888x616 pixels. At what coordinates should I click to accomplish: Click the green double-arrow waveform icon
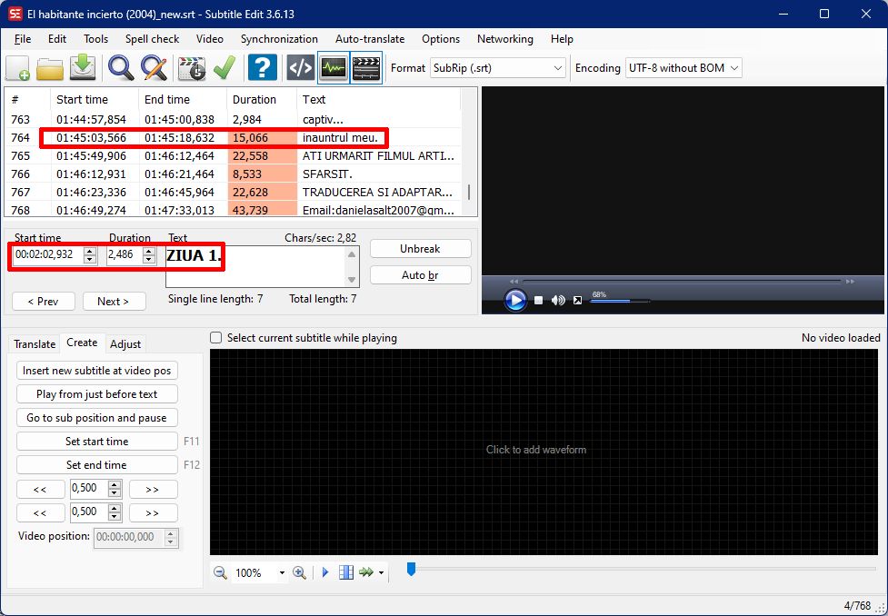click(x=366, y=572)
